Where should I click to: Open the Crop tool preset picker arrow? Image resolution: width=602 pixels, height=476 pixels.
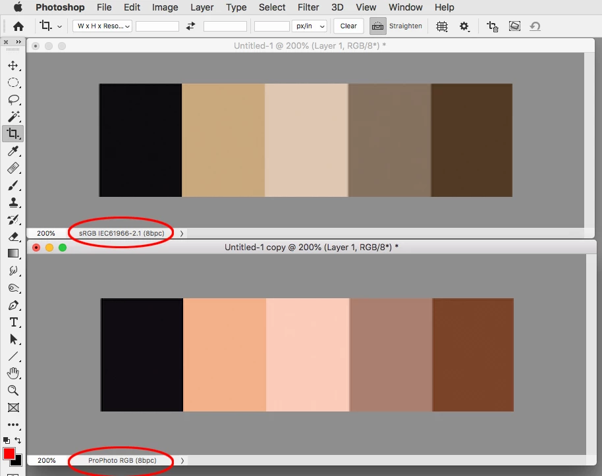pyautogui.click(x=59, y=26)
